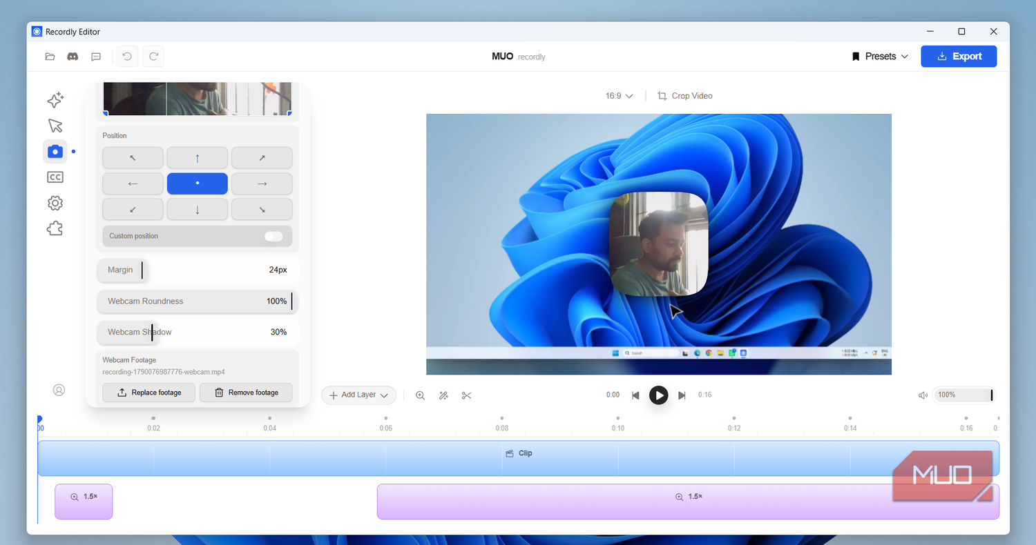
Task: Skip to the previous frame
Action: pos(635,395)
